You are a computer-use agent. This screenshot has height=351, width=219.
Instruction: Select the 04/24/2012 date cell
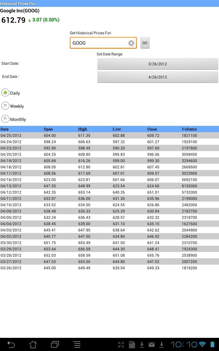click(x=11, y=142)
